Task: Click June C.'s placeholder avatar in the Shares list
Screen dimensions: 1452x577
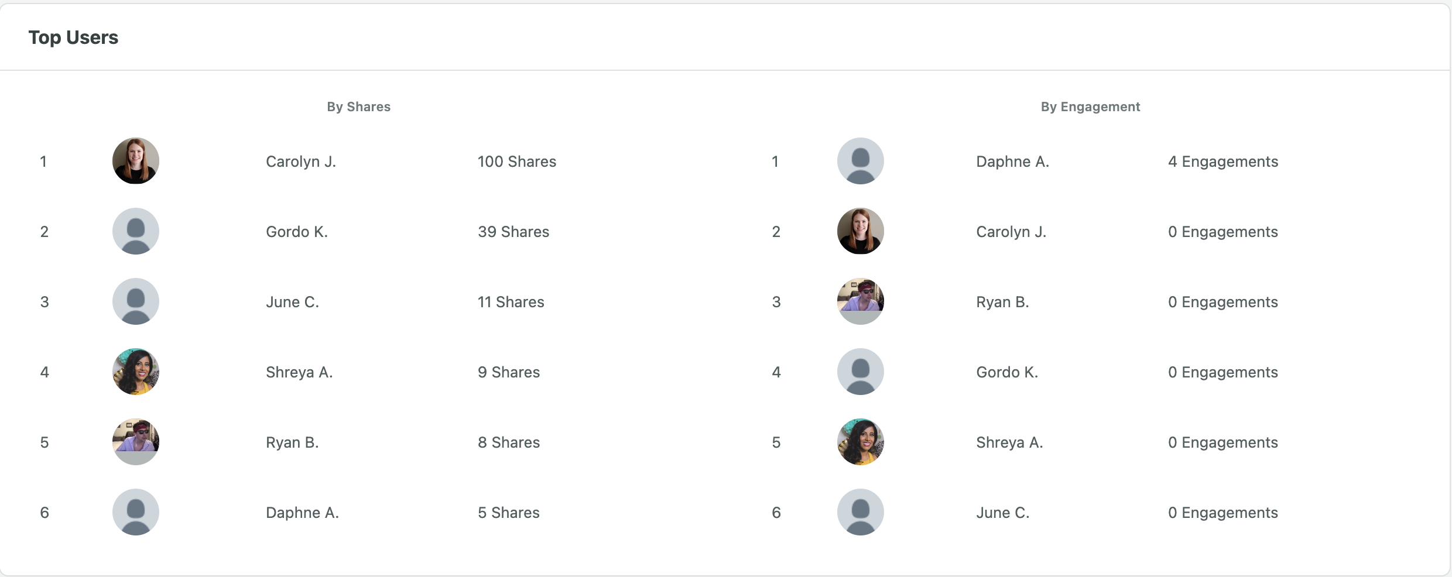Action: point(136,301)
